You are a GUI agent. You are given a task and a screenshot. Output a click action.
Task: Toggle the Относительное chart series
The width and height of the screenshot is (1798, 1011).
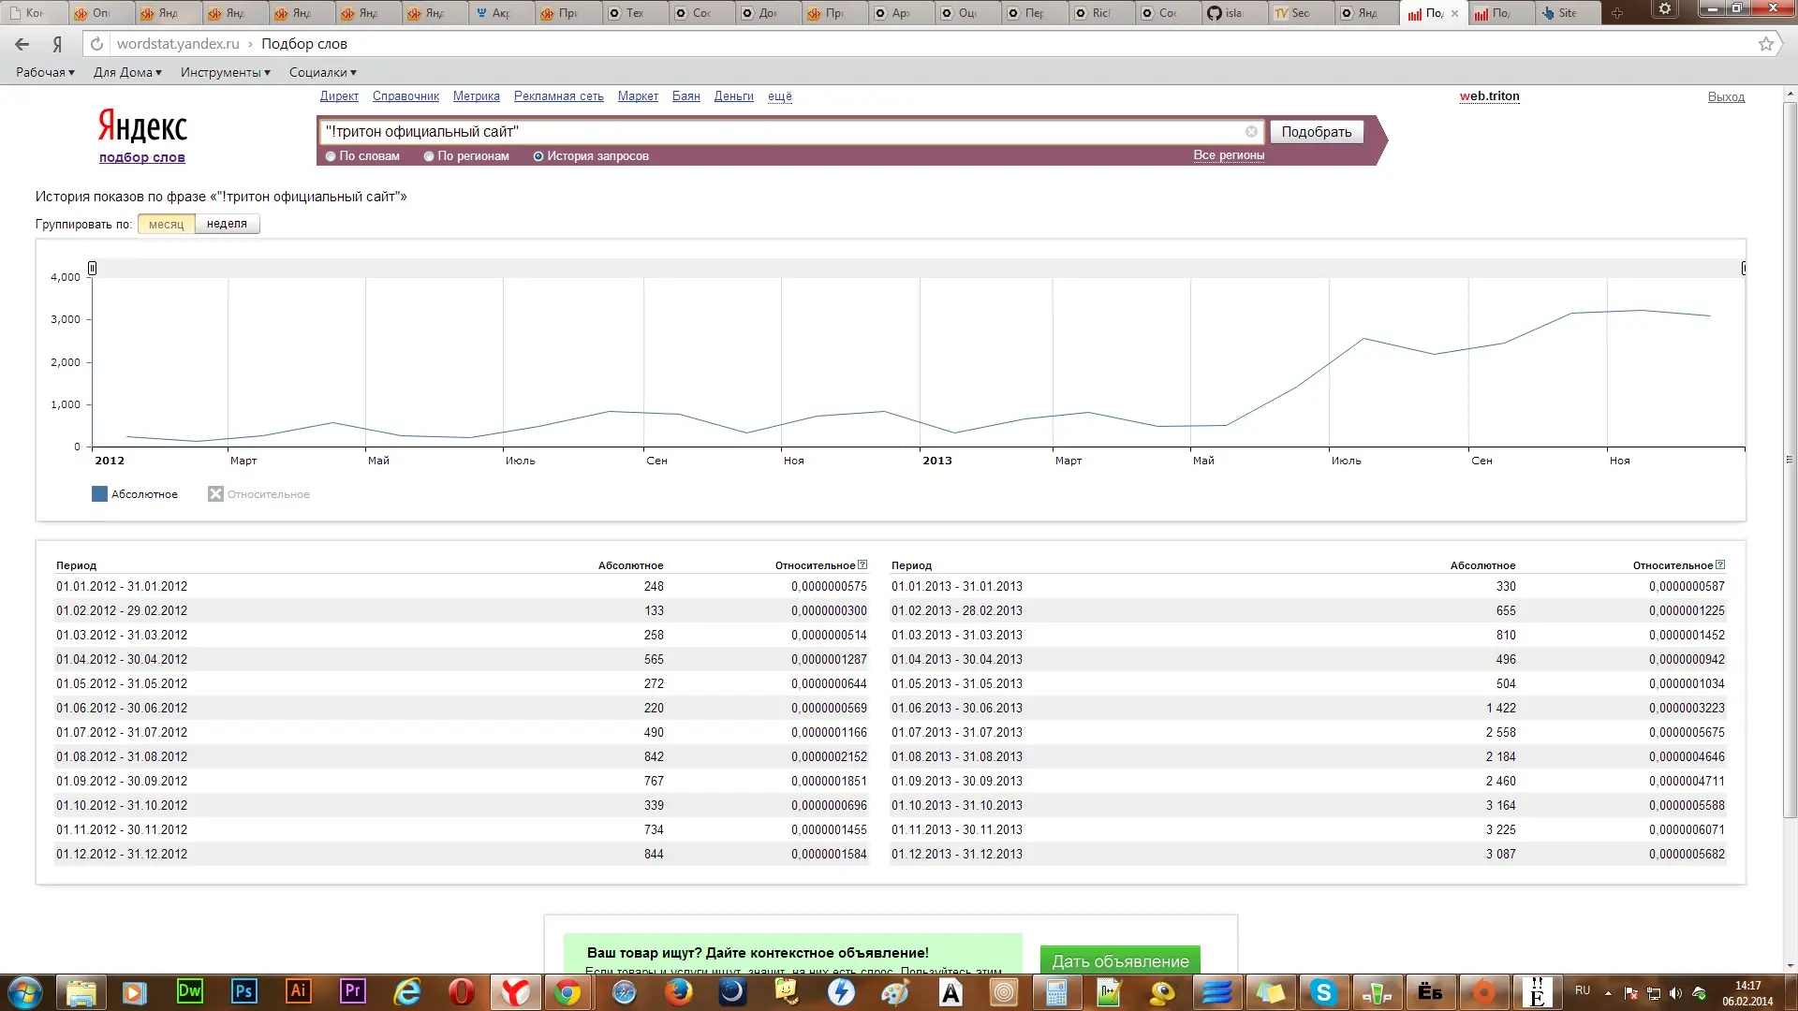point(259,494)
